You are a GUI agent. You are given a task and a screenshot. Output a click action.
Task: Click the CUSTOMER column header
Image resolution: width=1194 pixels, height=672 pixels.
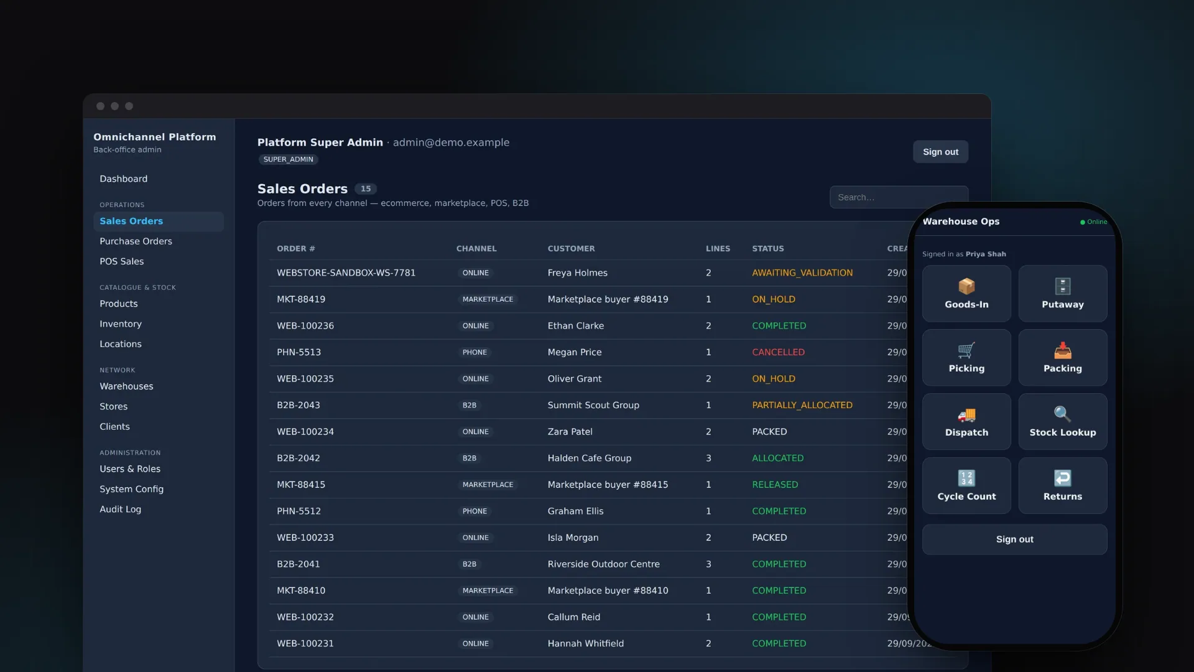coord(571,249)
